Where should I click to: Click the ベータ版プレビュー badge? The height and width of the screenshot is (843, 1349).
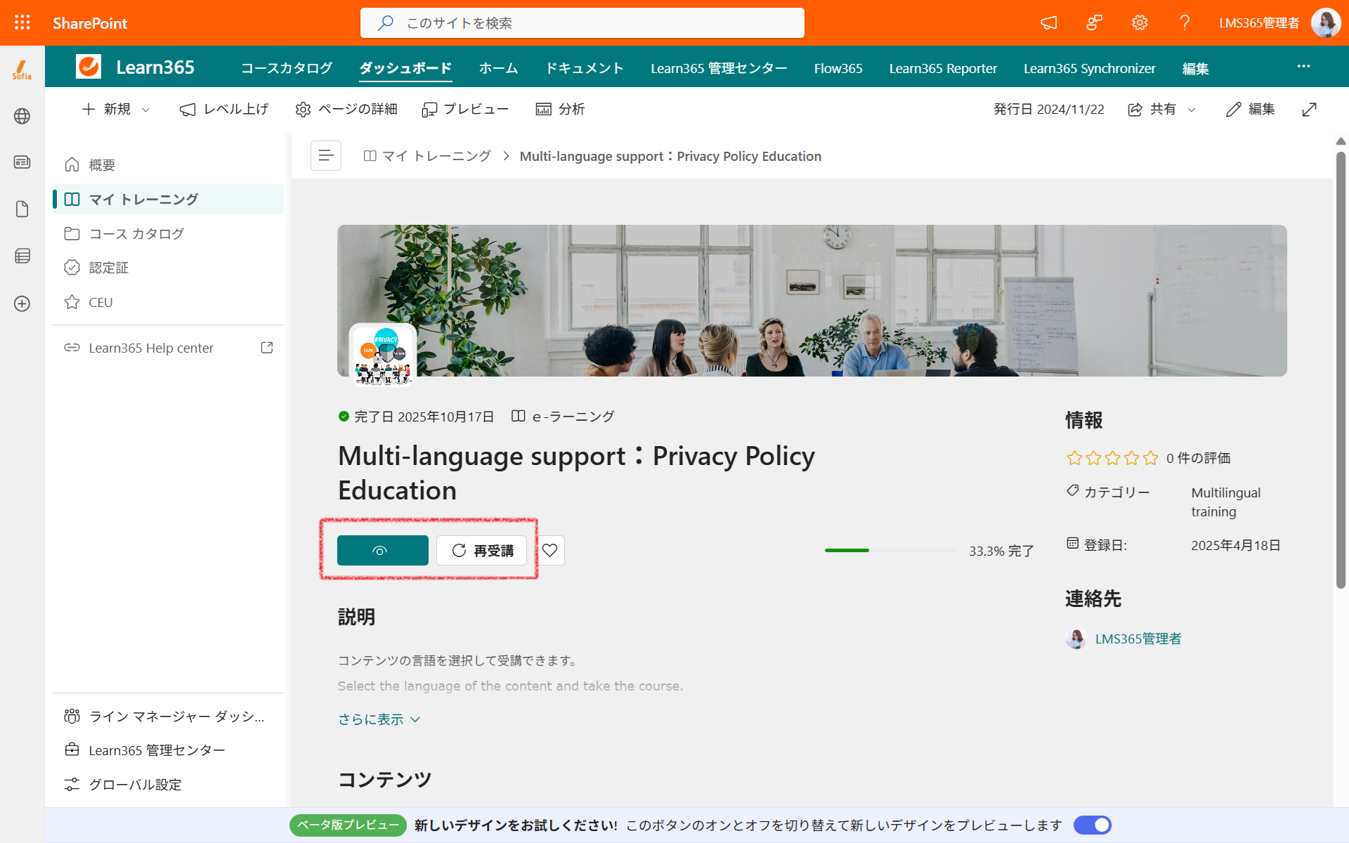pyautogui.click(x=348, y=825)
